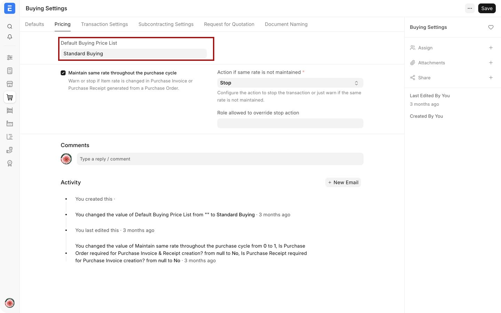Open notifications bell icon

10,37
